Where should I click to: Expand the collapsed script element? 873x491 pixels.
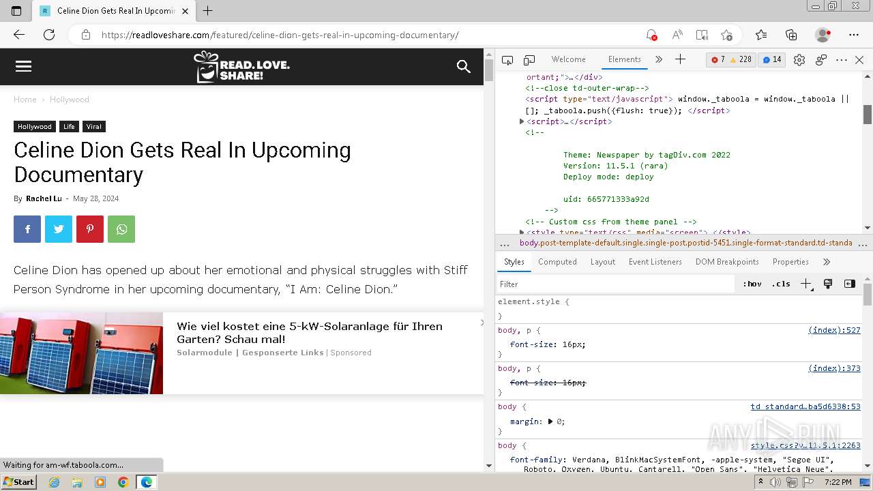(x=522, y=121)
